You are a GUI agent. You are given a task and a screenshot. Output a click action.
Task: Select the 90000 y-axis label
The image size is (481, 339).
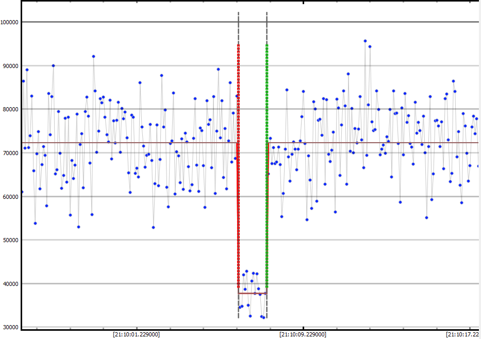pyautogui.click(x=11, y=66)
